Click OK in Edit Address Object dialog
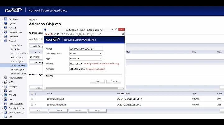 pos(97,81)
